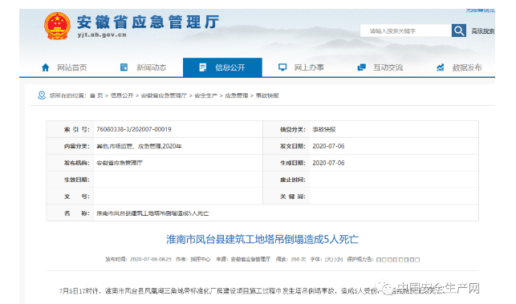The width and height of the screenshot is (516, 304).
Task: Open the home icon for 网站首页
Action: click(46, 67)
